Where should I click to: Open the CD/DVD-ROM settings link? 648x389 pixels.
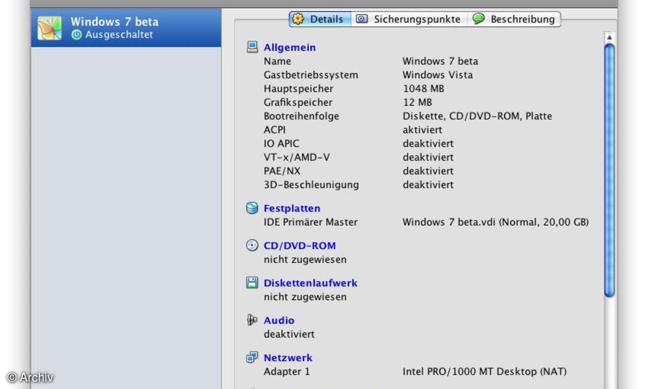tap(300, 246)
